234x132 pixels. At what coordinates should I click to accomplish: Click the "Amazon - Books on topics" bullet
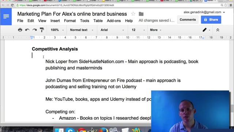point(105,118)
